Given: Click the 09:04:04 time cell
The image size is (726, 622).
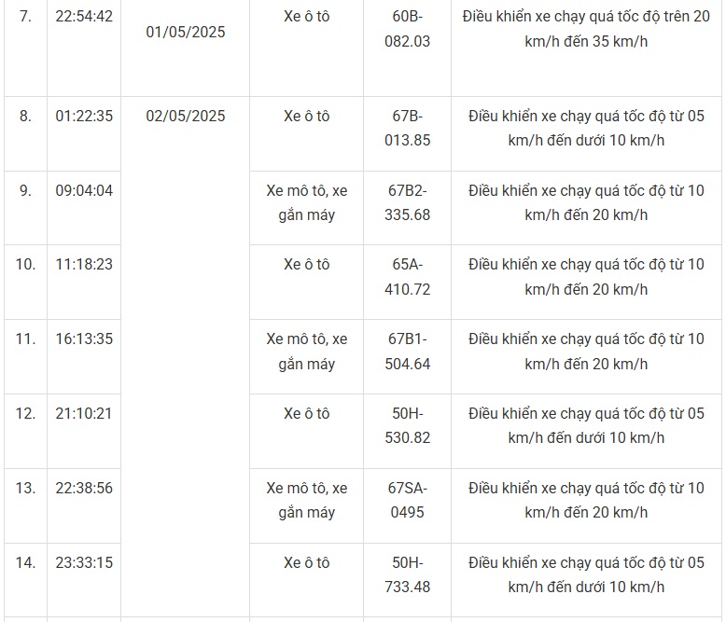Looking at the screenshot, I should [84, 190].
